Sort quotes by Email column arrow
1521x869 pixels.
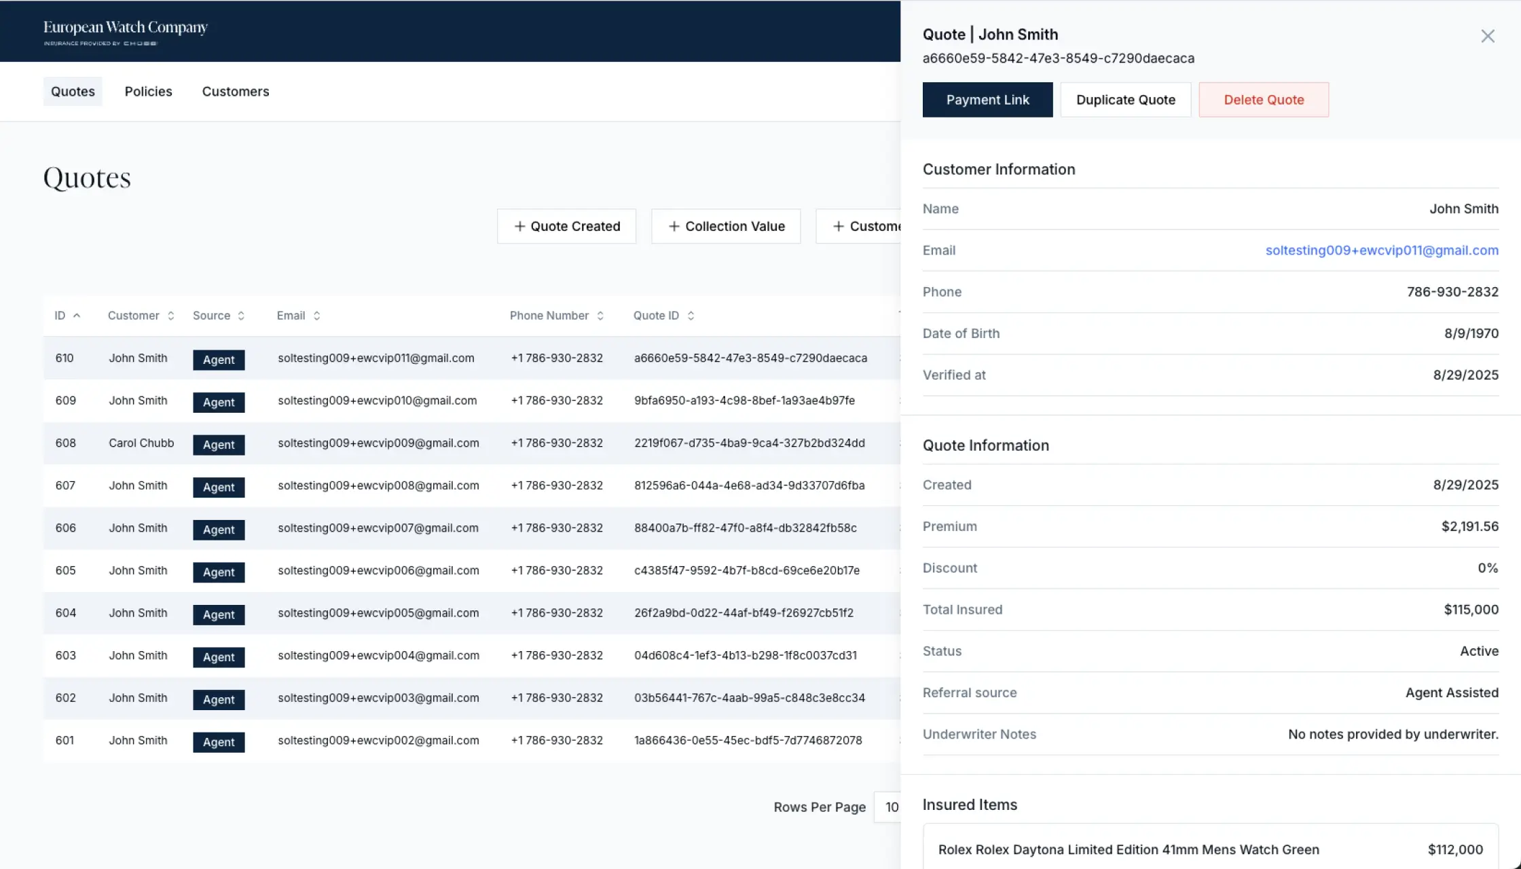316,315
